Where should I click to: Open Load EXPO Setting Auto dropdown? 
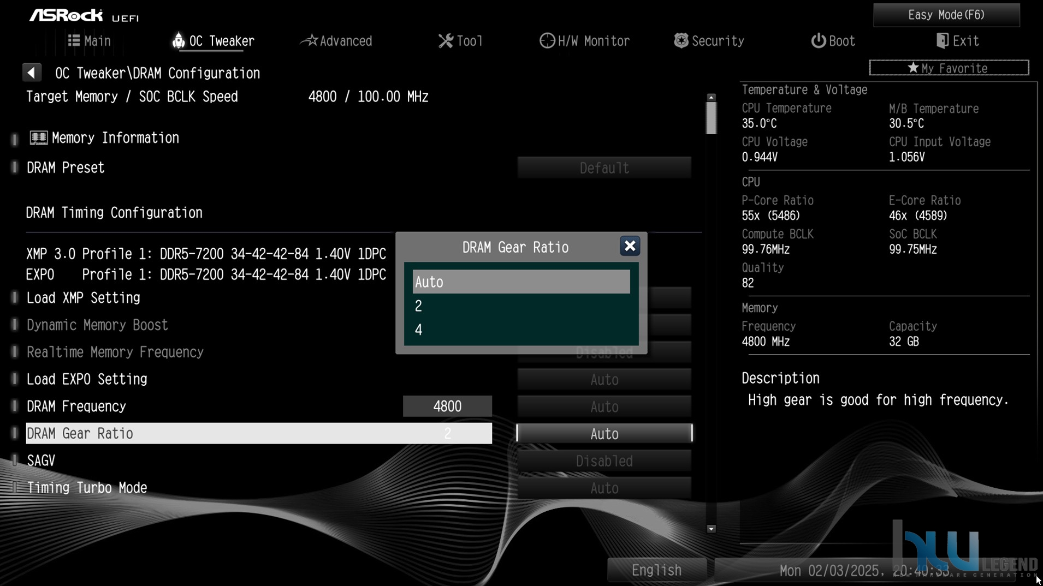(604, 379)
